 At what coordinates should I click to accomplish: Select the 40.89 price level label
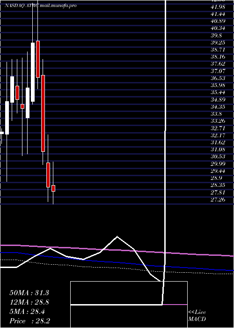(218, 21)
